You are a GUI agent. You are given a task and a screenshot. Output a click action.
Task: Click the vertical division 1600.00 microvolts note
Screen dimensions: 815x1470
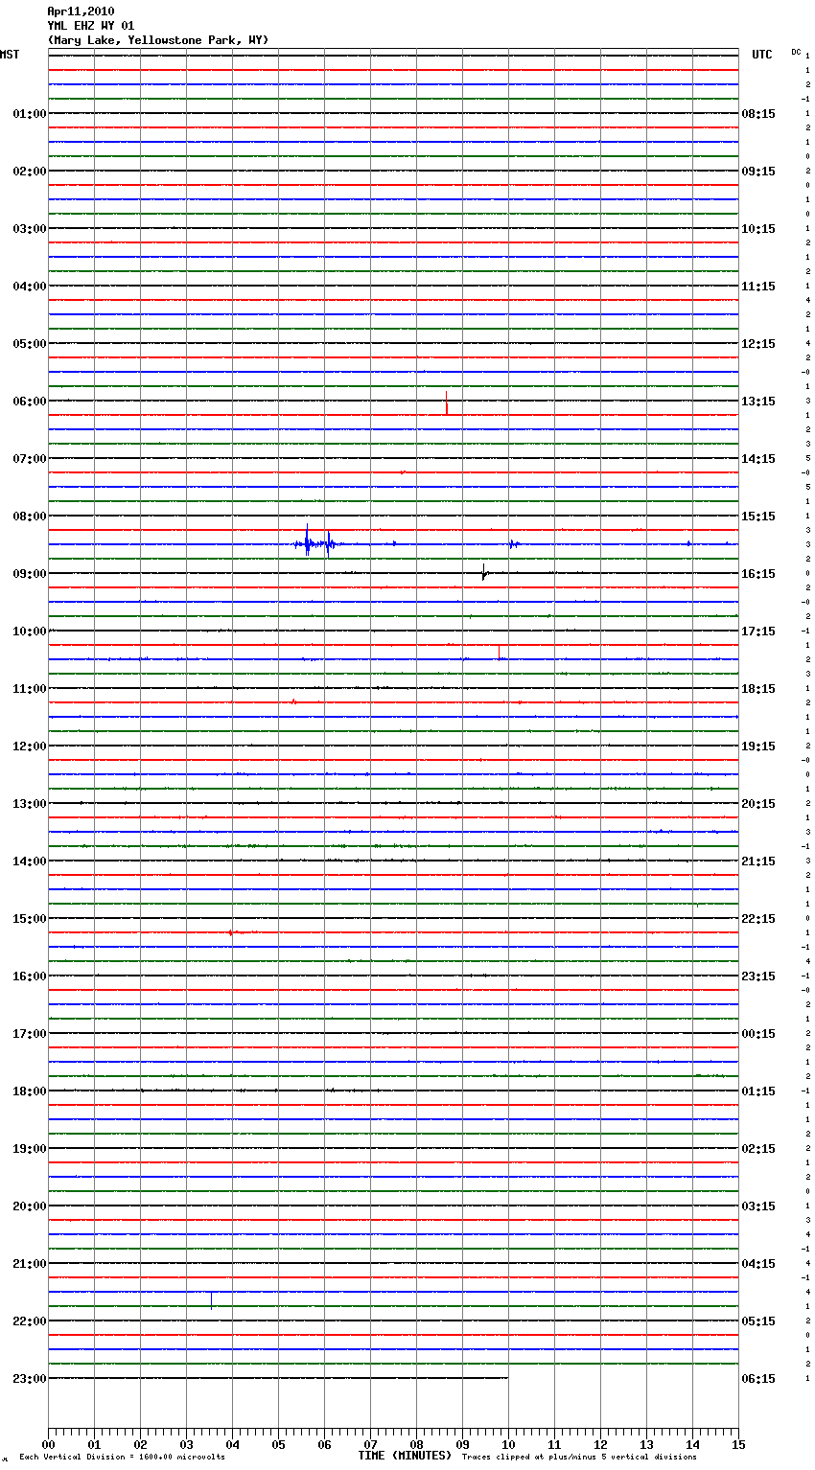tap(123, 1457)
